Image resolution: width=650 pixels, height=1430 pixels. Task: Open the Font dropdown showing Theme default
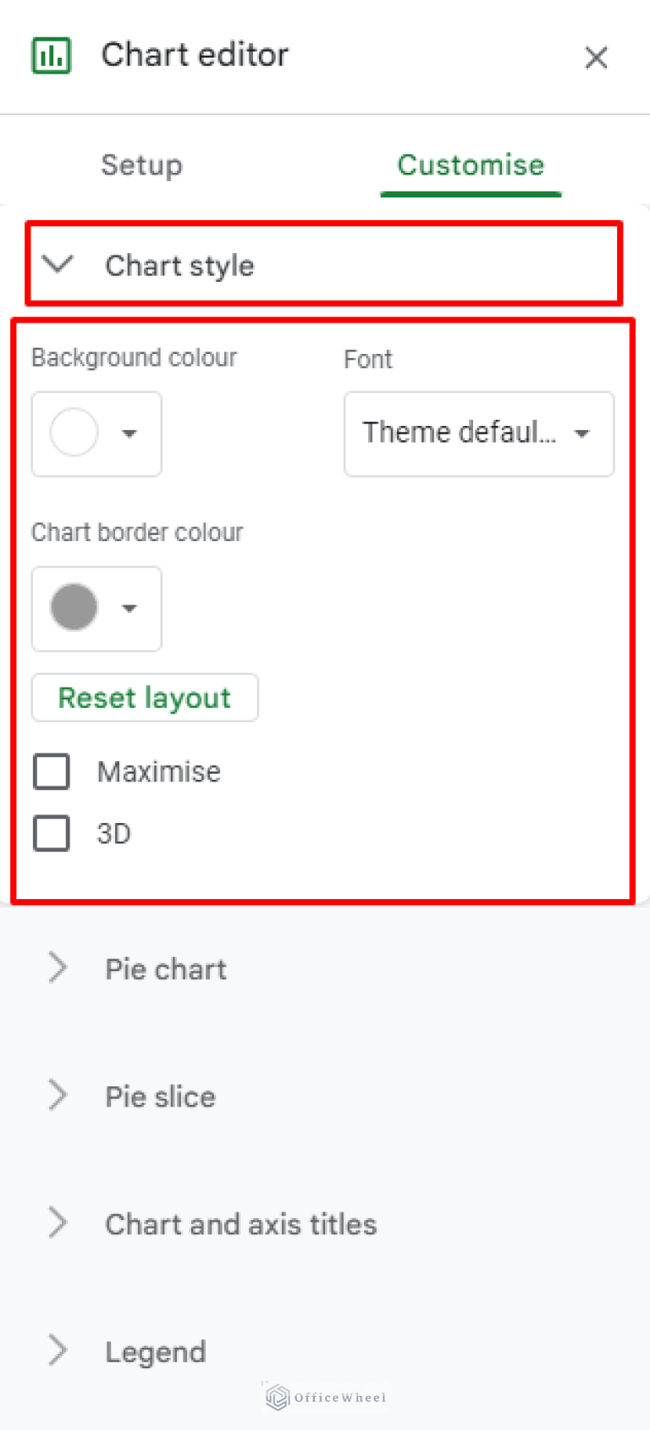[x=478, y=434]
